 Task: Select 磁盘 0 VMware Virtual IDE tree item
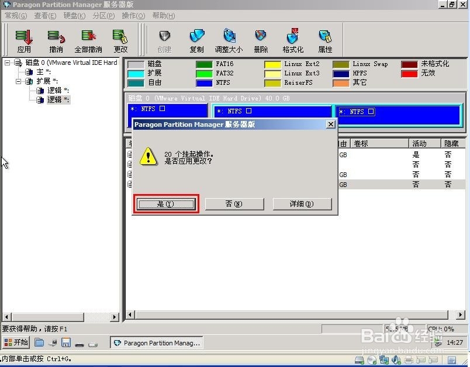(66, 63)
